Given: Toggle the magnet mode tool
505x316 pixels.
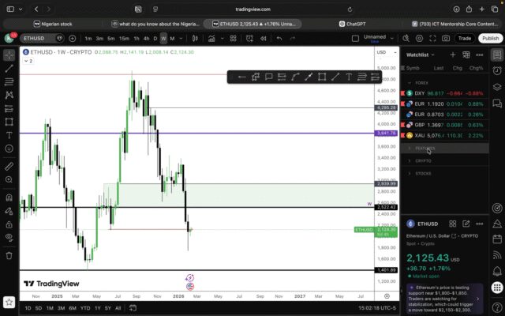Looking at the screenshot, I should coord(9,198).
